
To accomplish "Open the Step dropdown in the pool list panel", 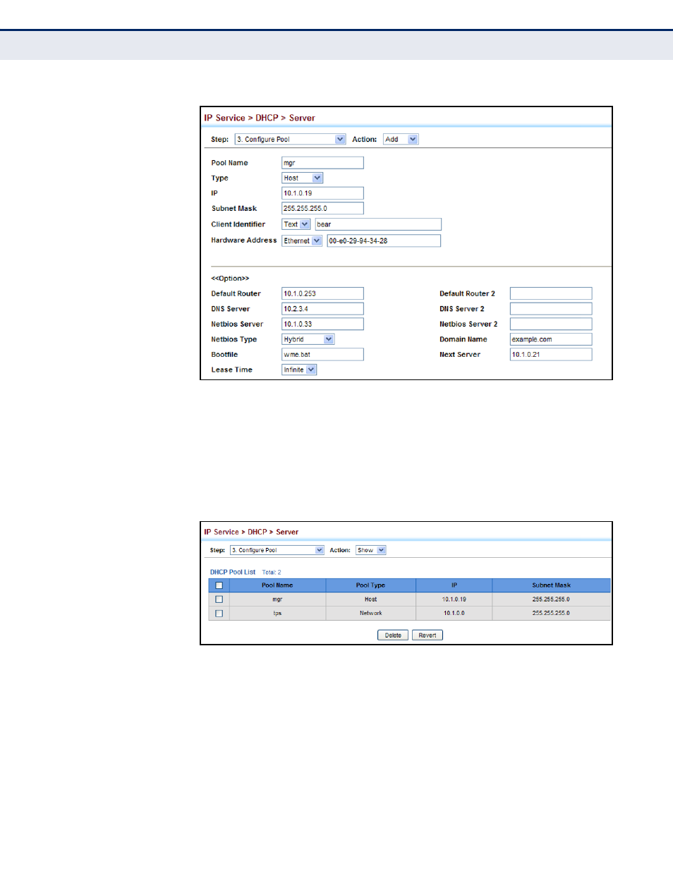I will (277, 550).
